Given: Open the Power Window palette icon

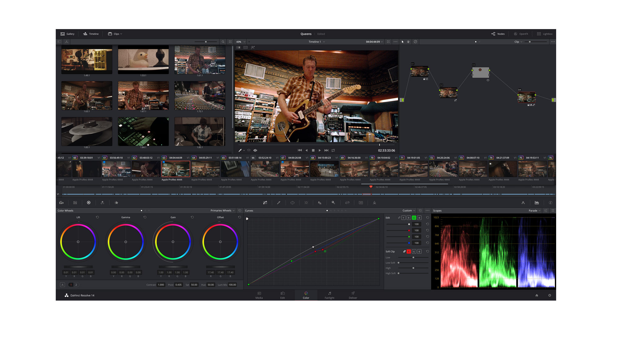Looking at the screenshot, I should tap(292, 203).
